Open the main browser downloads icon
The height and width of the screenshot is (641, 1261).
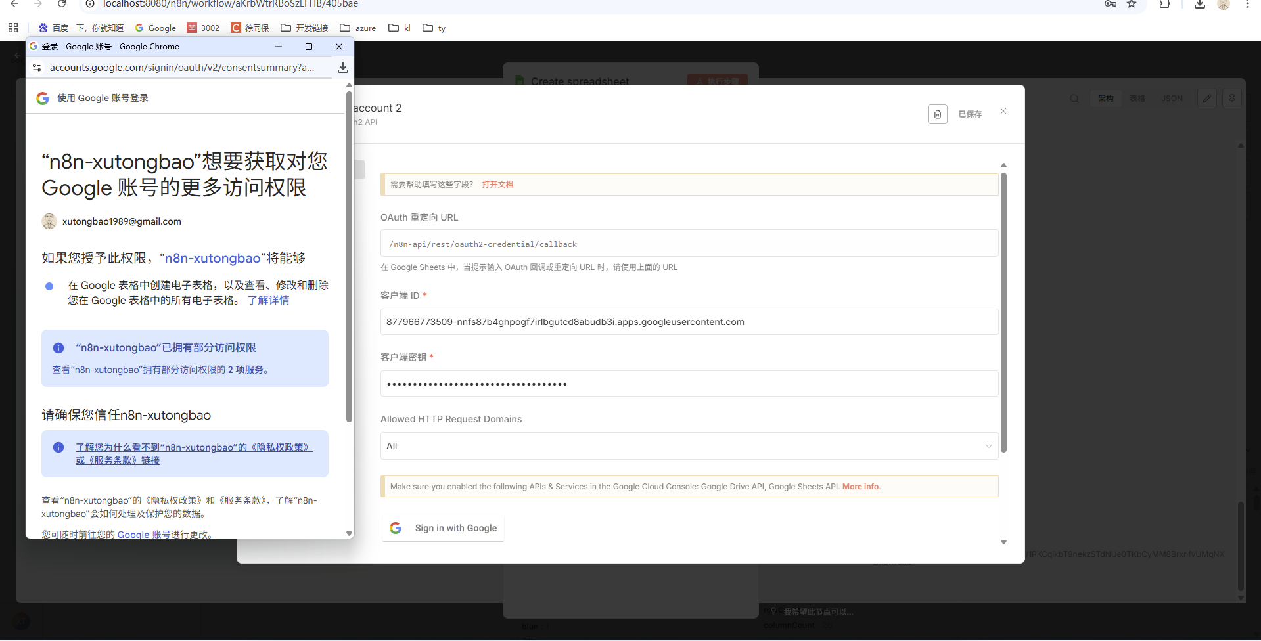tap(1200, 4)
